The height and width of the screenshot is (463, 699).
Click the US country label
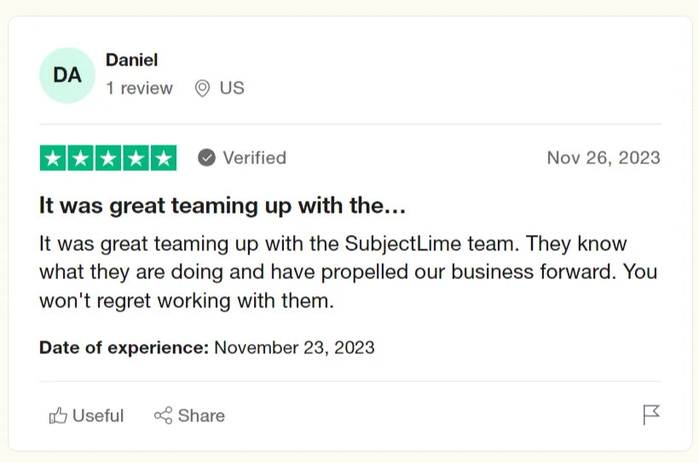(x=232, y=89)
